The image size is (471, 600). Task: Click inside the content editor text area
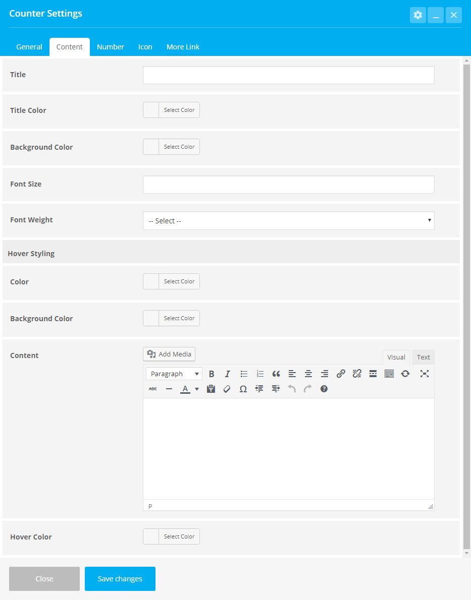click(289, 448)
